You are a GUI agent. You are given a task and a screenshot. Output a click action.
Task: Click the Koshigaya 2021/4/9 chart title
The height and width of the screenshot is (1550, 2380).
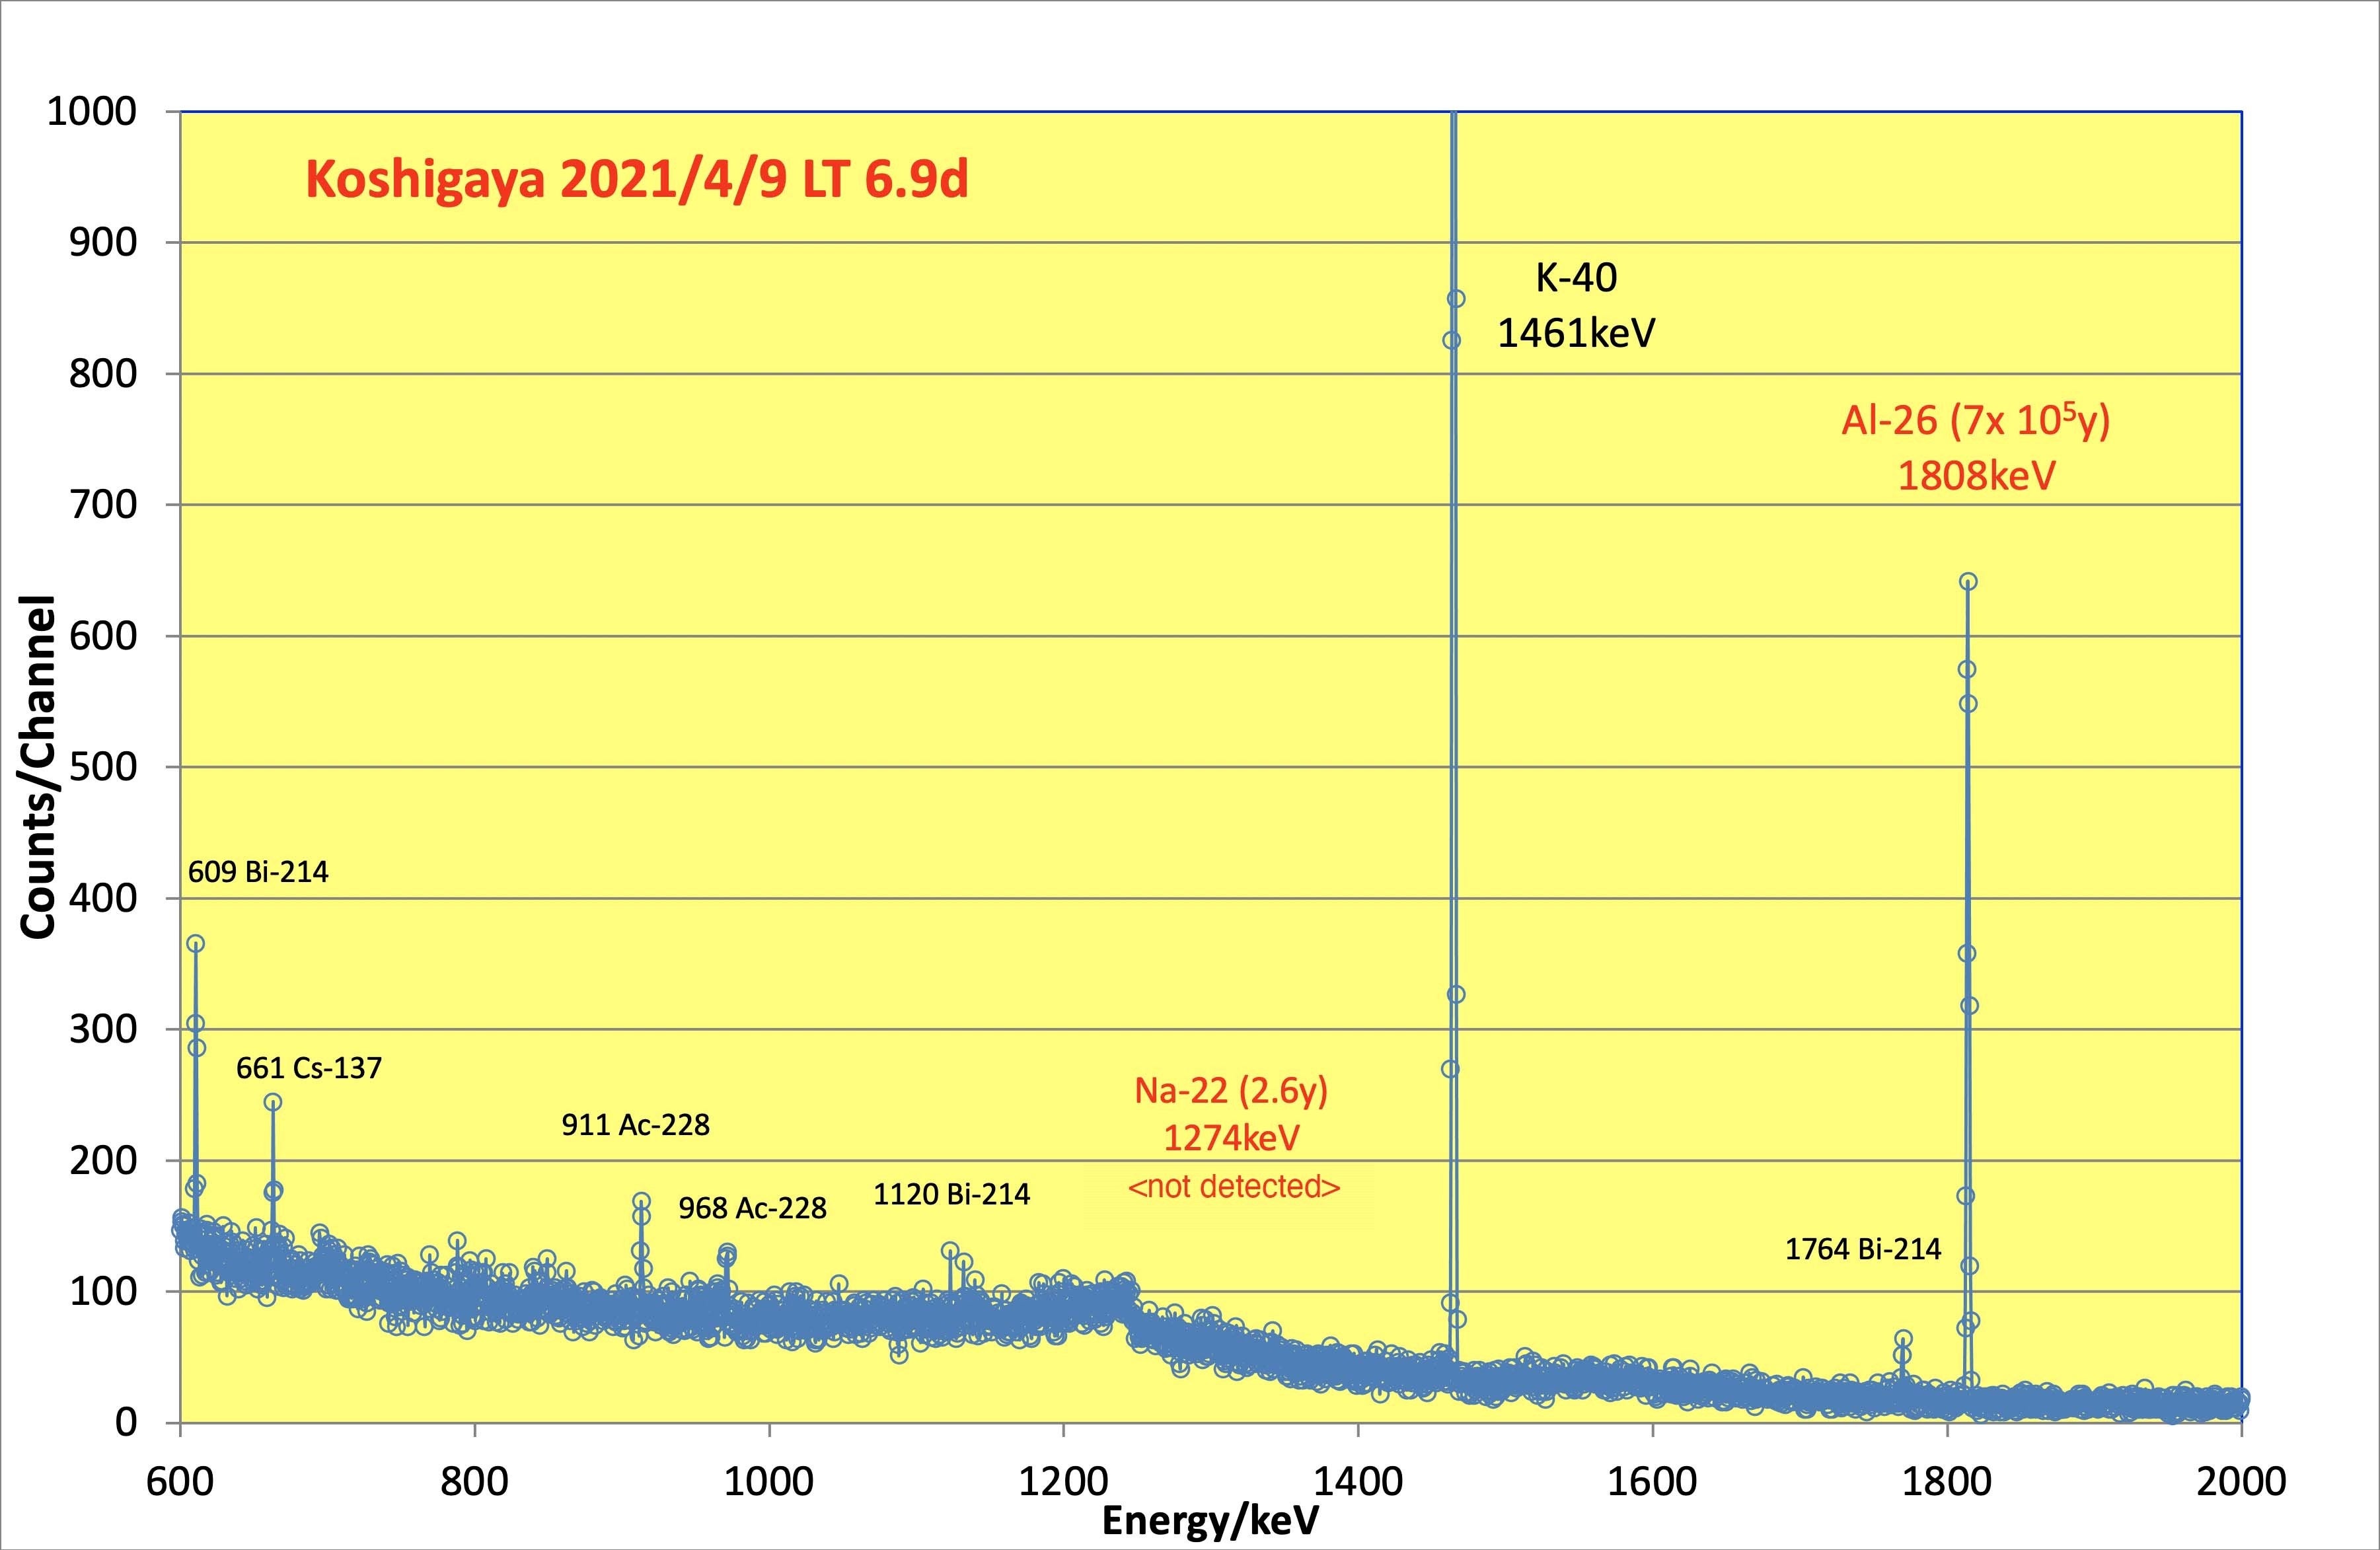(x=636, y=180)
